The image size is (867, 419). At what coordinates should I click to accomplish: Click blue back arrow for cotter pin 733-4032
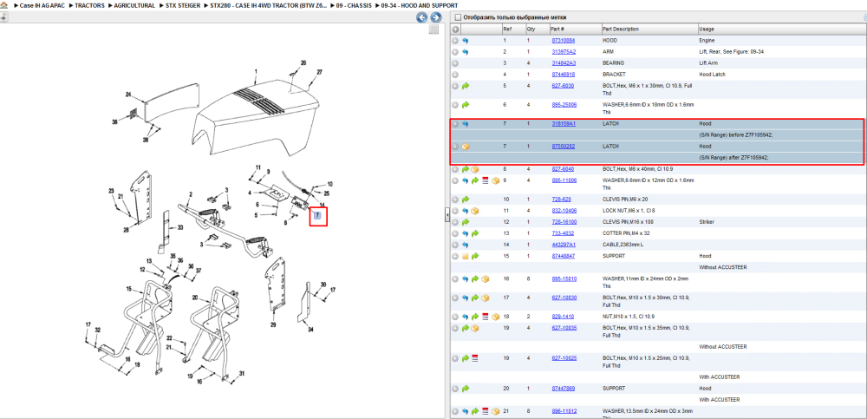[x=465, y=233]
